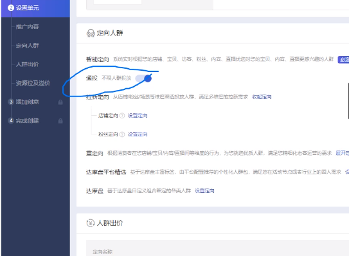Viewport: 349px width, 256px height.
Task: Select step 4 完成创建
Action: [28, 121]
